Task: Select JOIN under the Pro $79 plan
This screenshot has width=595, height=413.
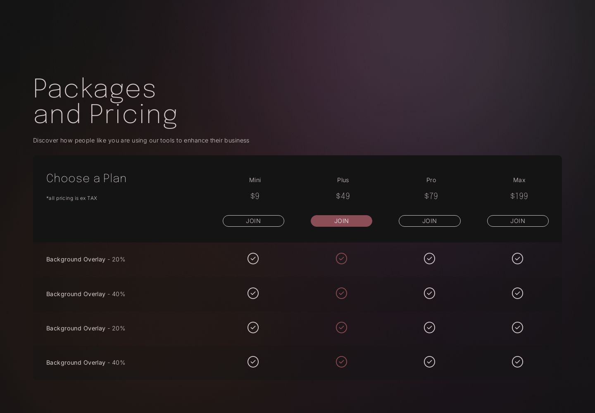Action: click(429, 221)
